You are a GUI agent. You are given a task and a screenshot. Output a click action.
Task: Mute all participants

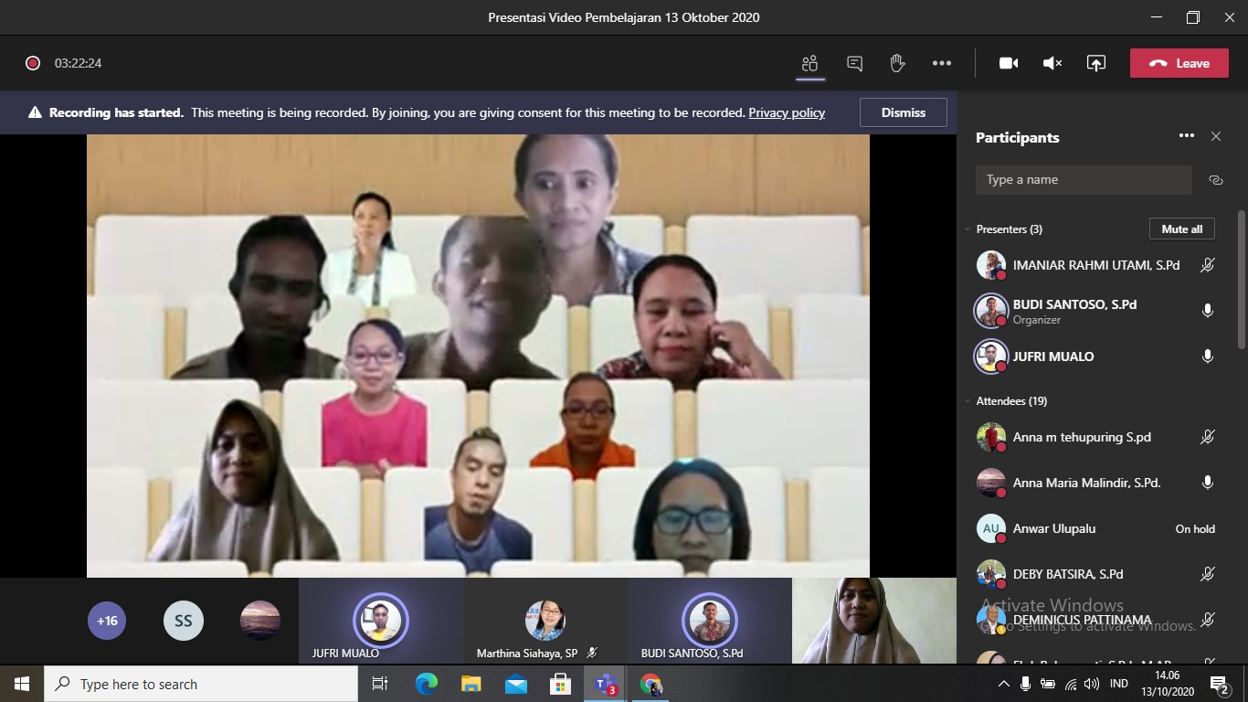tap(1182, 229)
